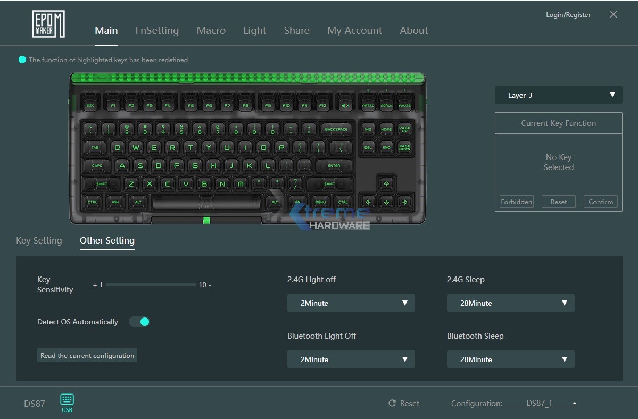The height and width of the screenshot is (419, 638).
Task: Click Read the current configuration button
Action: 87,355
